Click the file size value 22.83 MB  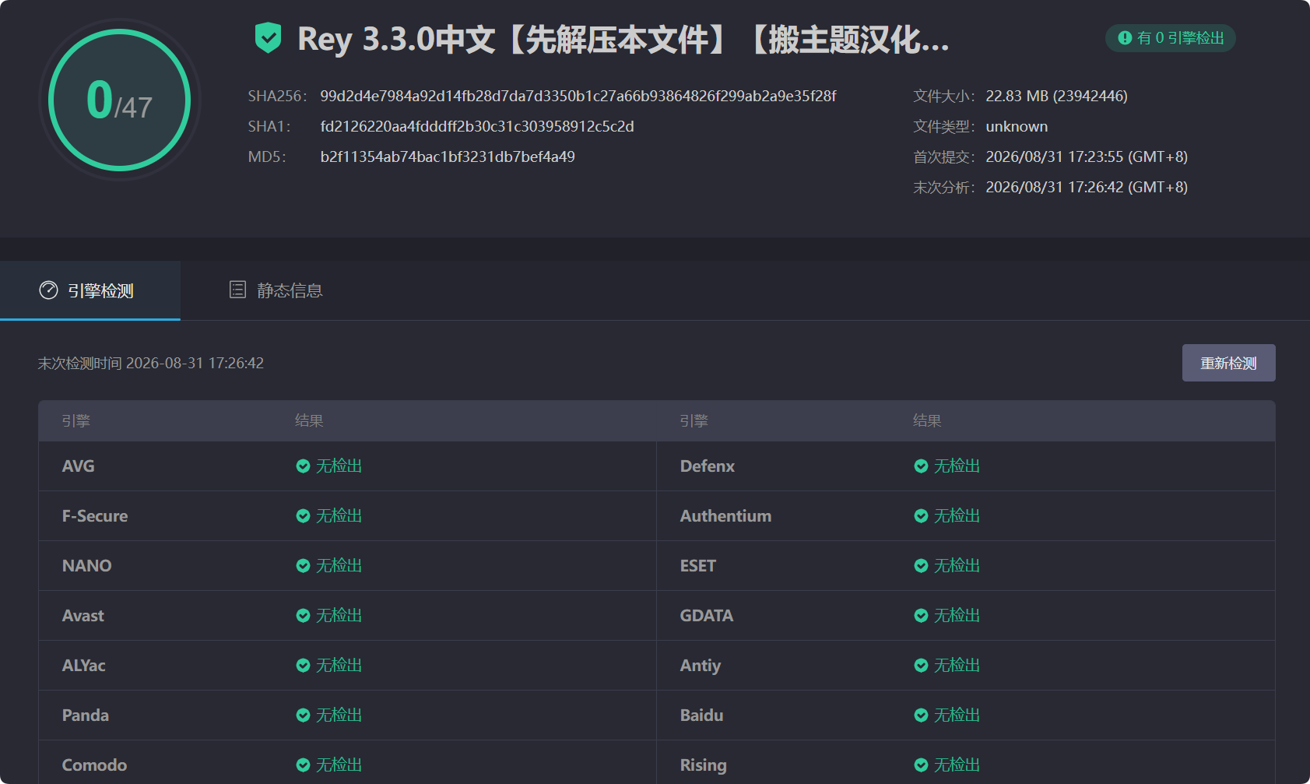coord(1056,96)
